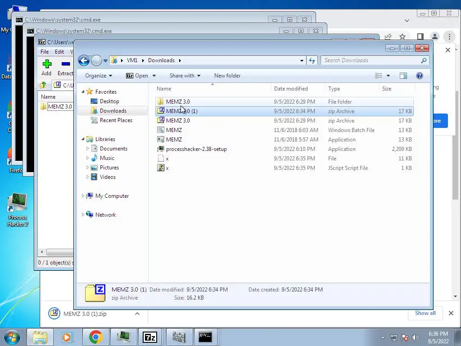Expand the My Computer node
This screenshot has width=461, height=346.
pos(83,196)
